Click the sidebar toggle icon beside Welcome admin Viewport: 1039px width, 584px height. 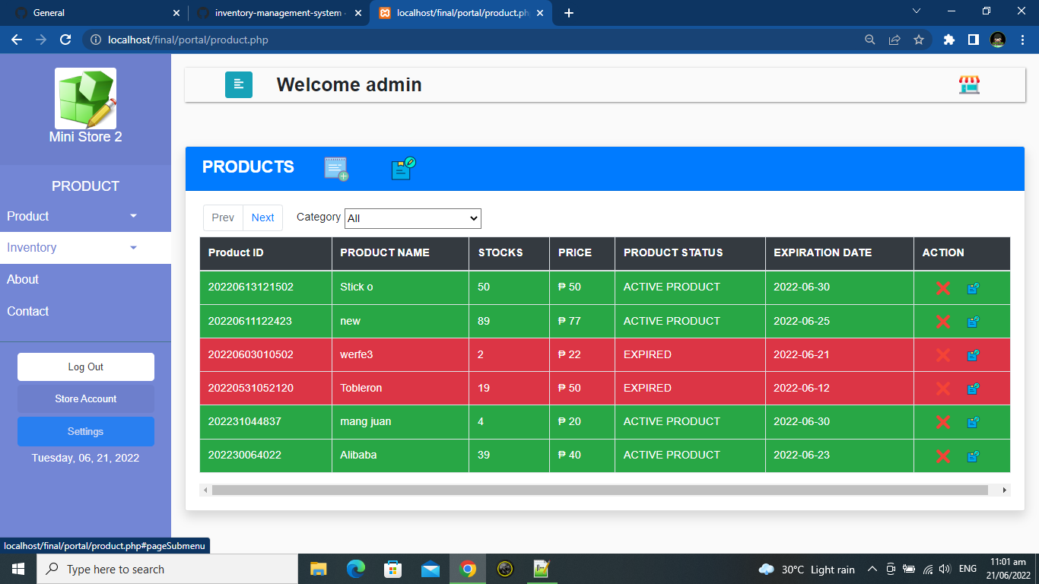point(238,84)
